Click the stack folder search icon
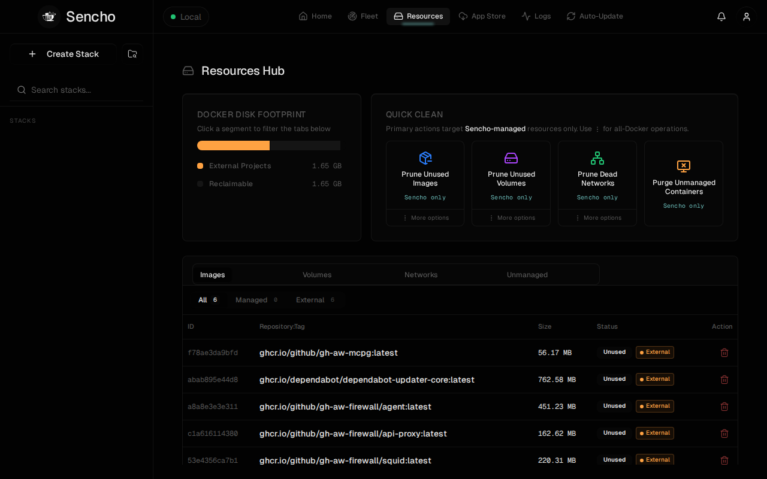The height and width of the screenshot is (479, 767). click(132, 54)
